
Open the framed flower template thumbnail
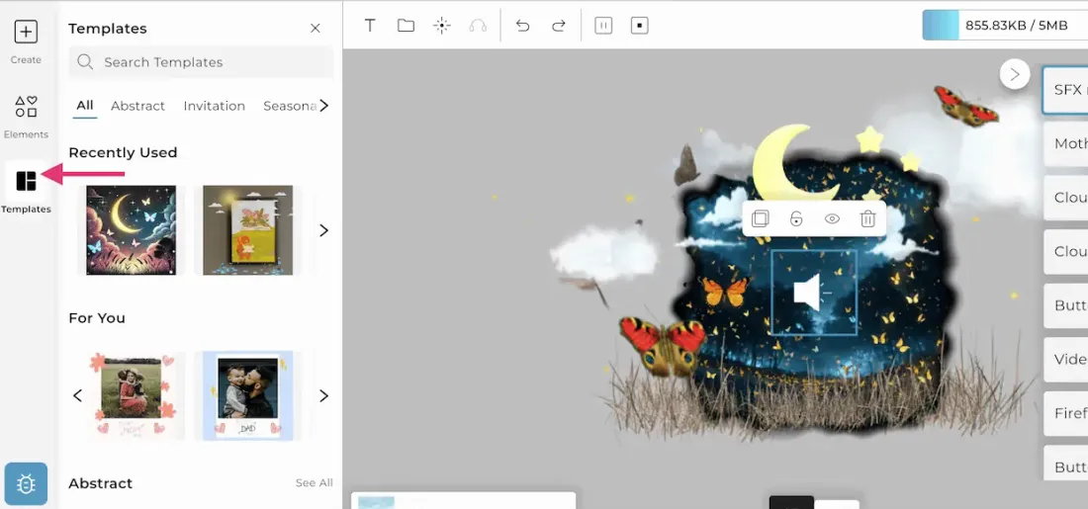[247, 230]
